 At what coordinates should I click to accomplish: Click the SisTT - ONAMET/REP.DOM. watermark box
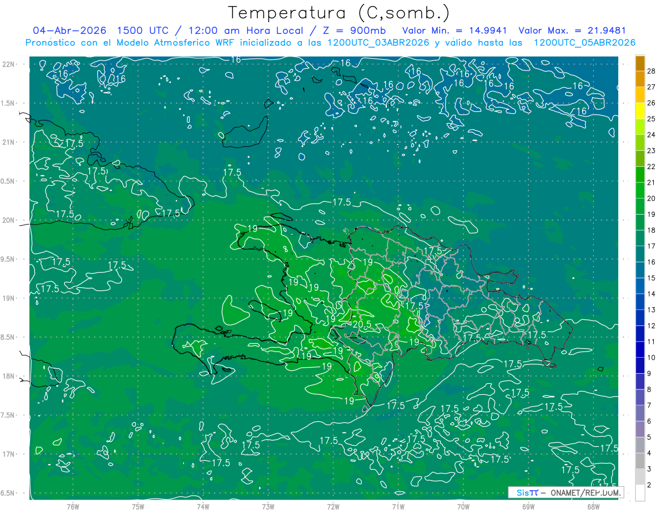coord(566,492)
